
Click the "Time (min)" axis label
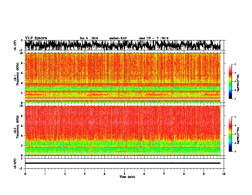[x=127, y=177]
